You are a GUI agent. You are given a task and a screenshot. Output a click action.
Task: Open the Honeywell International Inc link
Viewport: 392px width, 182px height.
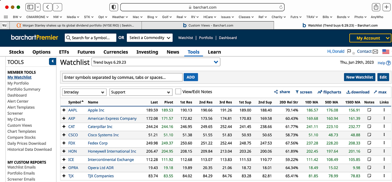[x=112, y=151]
